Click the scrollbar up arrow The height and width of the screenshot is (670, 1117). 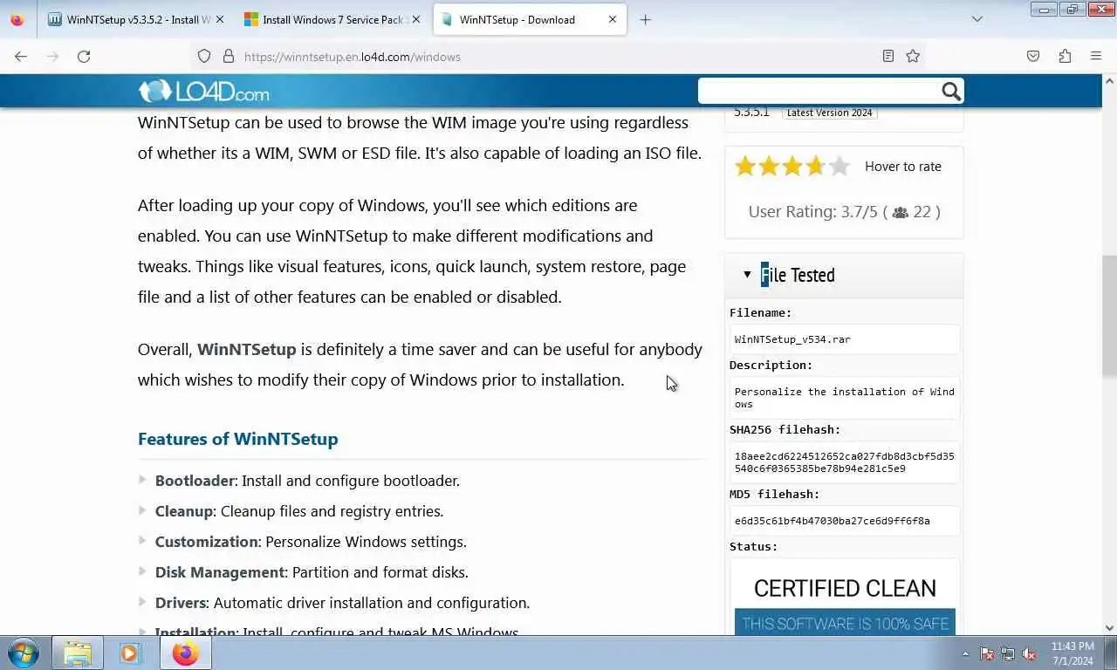[1109, 80]
